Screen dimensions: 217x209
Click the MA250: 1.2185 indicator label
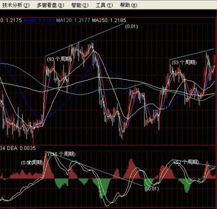(x=109, y=20)
